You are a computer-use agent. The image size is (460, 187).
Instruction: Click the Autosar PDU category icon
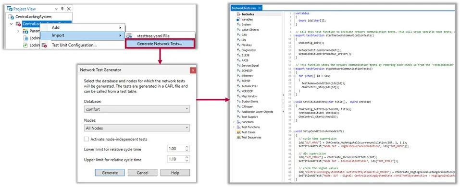pos(238,86)
